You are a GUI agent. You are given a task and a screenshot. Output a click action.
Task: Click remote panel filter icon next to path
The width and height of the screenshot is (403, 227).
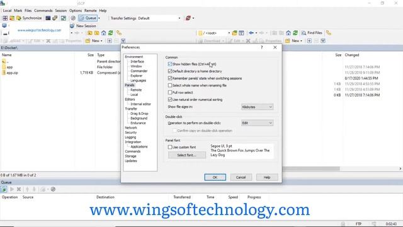point(241,33)
